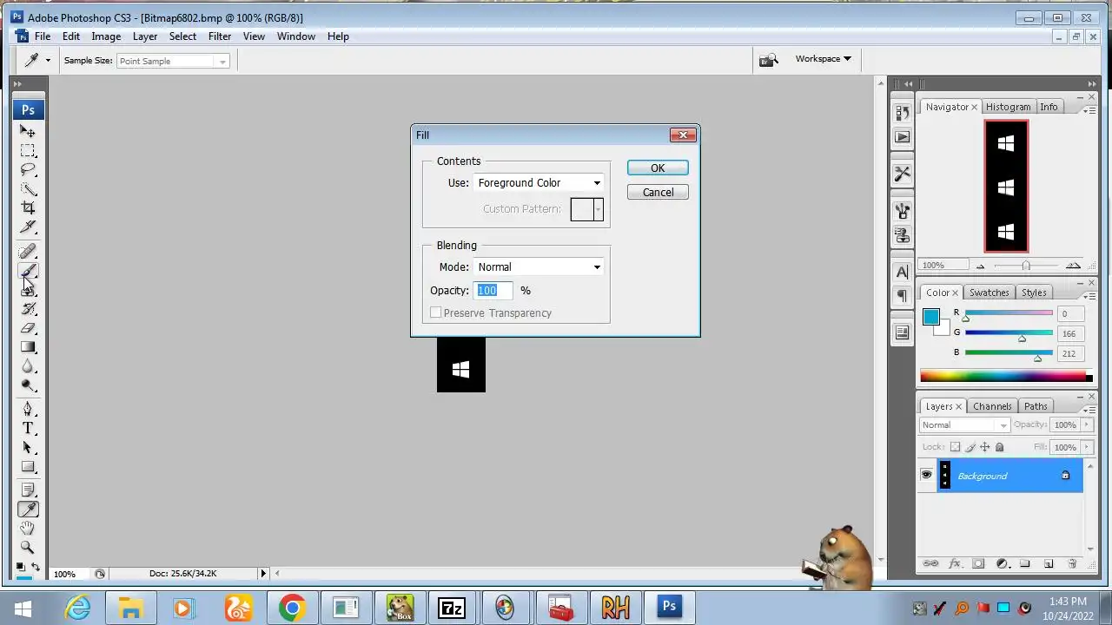This screenshot has width=1112, height=625.
Task: Swap foreground and background colors
Action: [x=36, y=566]
